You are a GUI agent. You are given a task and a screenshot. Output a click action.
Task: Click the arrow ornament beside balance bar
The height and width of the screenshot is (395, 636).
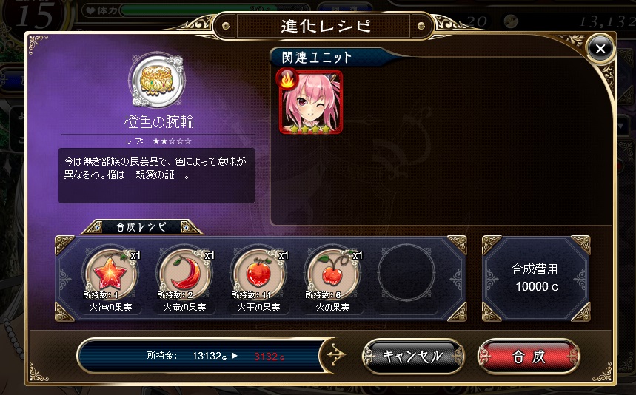tap(336, 355)
